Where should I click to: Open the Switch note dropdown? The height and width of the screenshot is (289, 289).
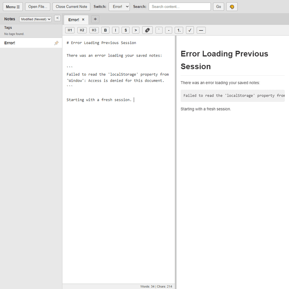(119, 6)
